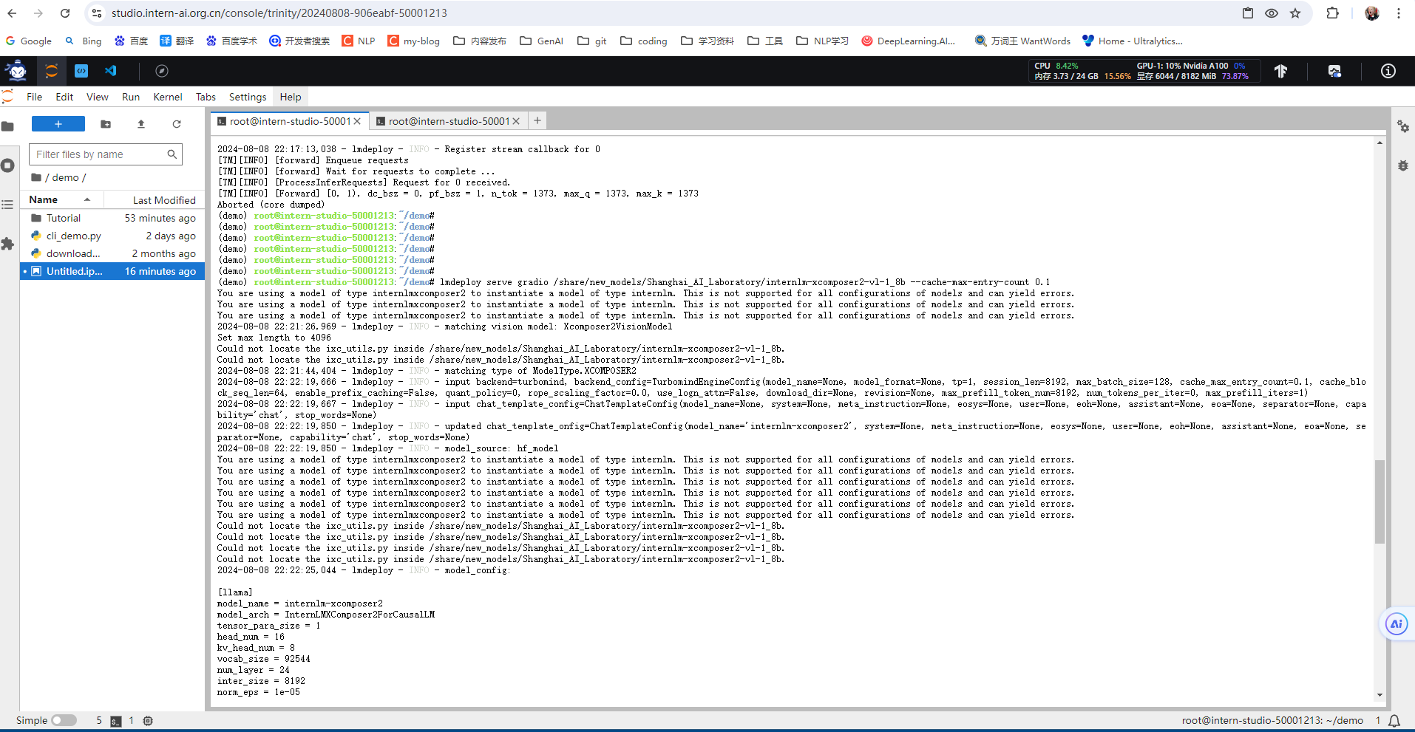
Task: Click the resource monitor toggle icon
Action: coord(1334,71)
